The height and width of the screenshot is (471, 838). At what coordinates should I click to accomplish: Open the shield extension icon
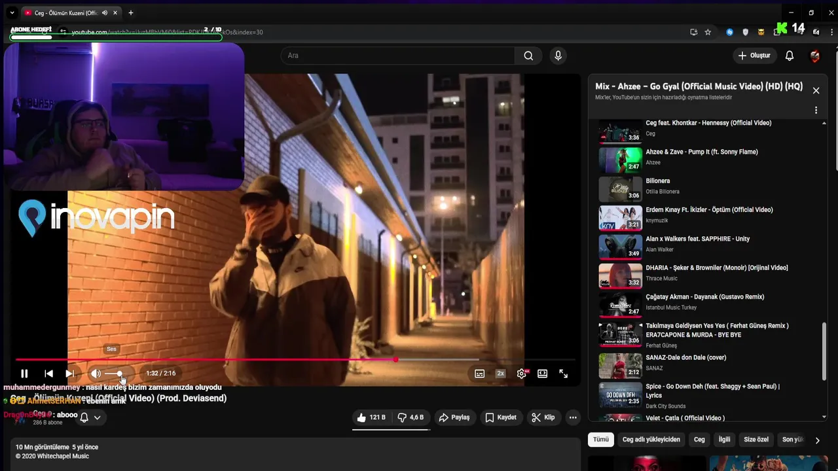[x=745, y=32]
